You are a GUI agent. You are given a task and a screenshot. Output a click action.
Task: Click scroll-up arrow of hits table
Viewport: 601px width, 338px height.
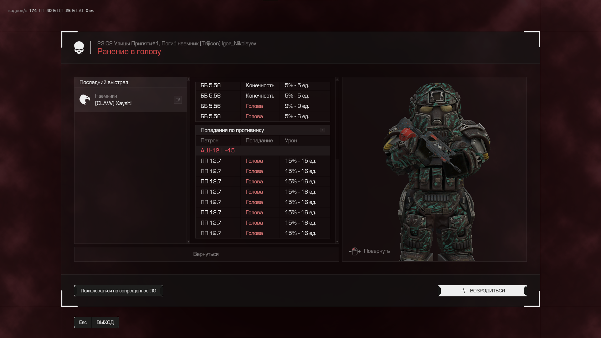[337, 79]
